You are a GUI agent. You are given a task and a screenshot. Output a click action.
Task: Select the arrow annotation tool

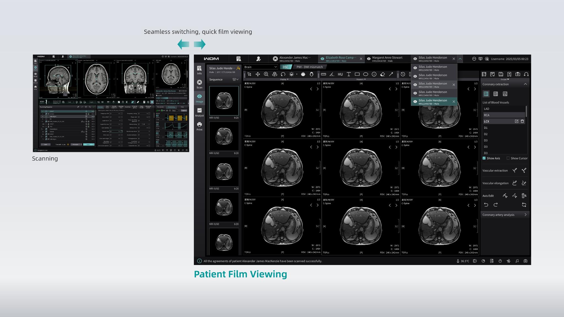coord(391,74)
